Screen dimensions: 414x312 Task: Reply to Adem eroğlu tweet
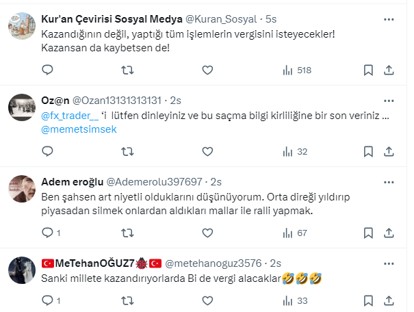pyautogui.click(x=47, y=233)
